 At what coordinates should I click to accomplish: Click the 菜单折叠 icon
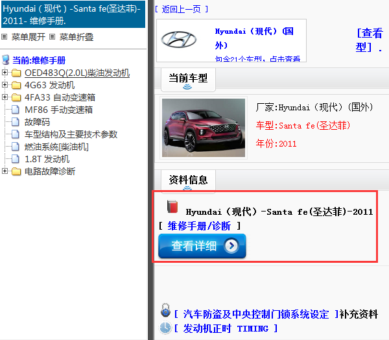[x=52, y=37]
